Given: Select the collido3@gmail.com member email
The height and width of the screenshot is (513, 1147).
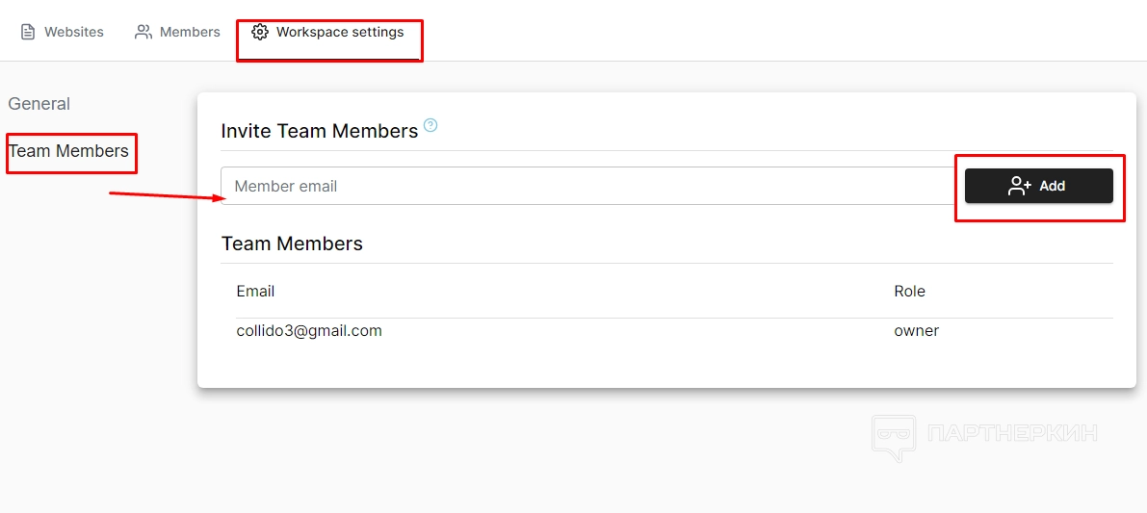Looking at the screenshot, I should (309, 331).
